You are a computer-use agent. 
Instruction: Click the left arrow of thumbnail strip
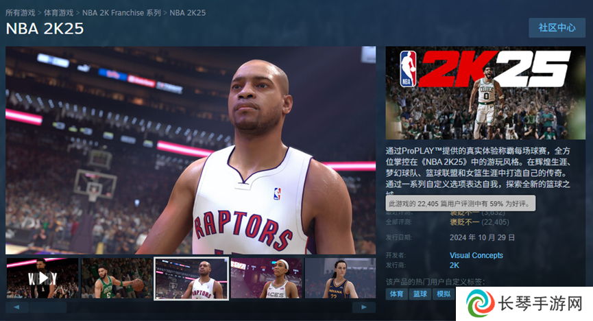(16, 307)
